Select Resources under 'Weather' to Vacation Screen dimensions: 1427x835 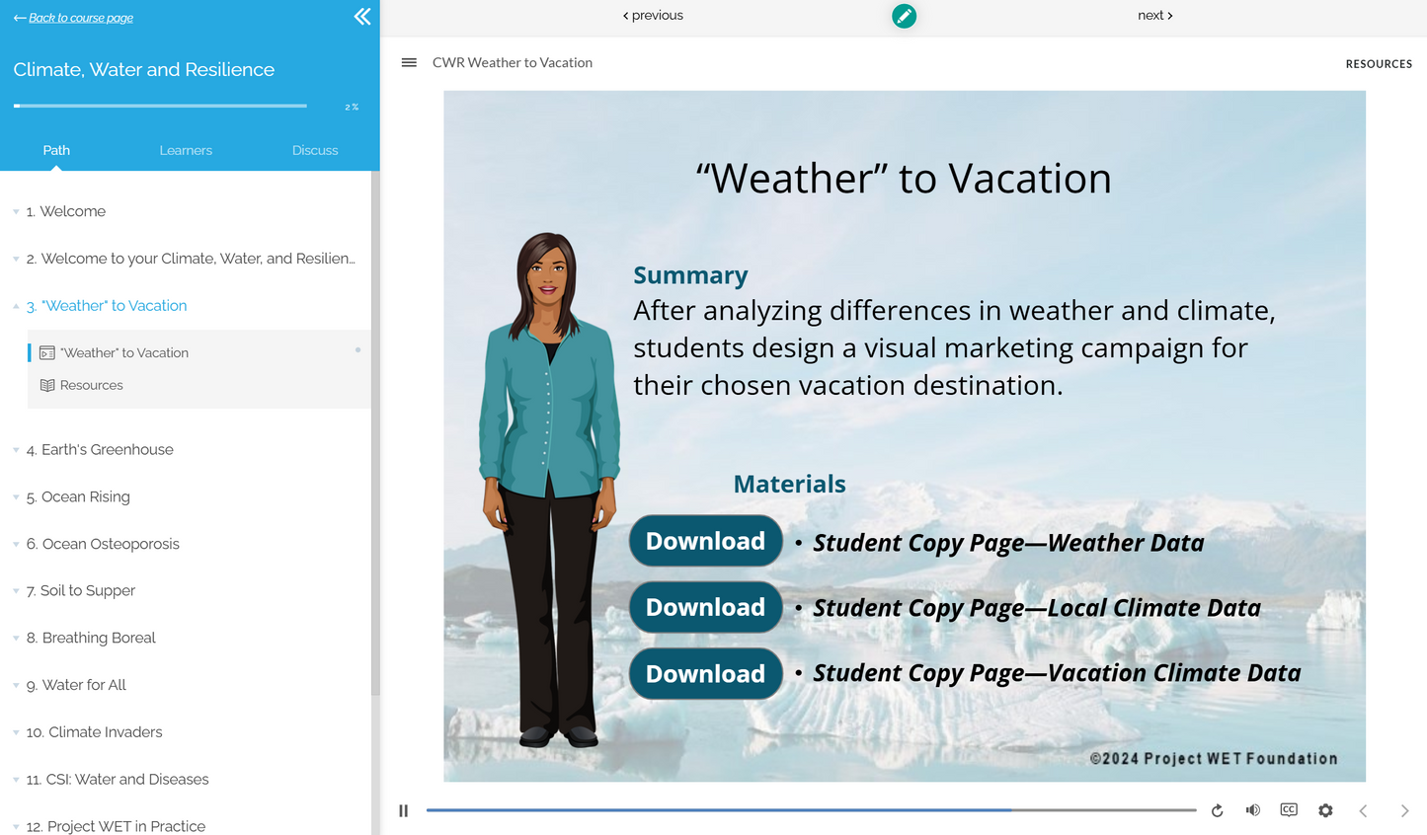[x=91, y=384]
